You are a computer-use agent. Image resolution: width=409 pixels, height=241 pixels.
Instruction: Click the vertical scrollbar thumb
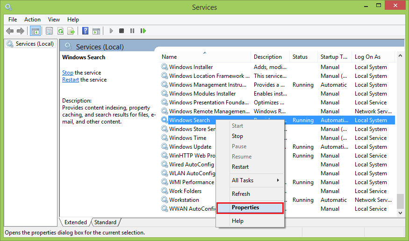click(401, 201)
